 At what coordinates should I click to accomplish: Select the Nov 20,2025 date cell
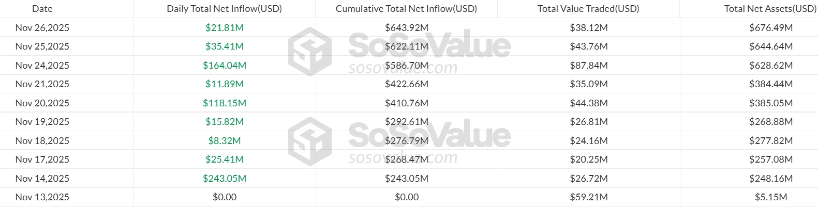point(42,103)
